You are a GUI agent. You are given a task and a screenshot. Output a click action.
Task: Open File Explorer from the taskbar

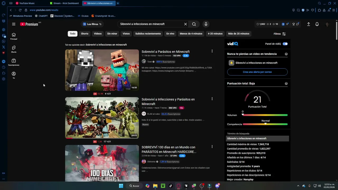[155, 186]
